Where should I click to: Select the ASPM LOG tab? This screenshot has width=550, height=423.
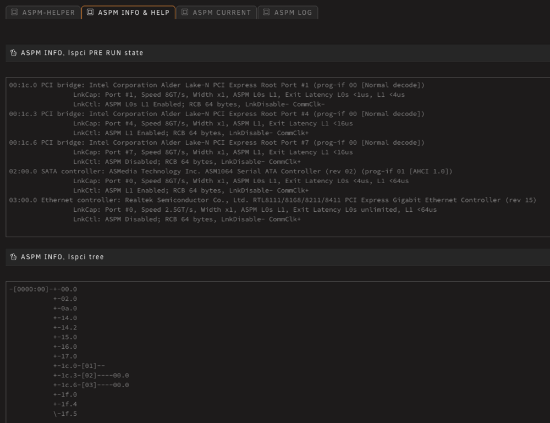(x=288, y=13)
